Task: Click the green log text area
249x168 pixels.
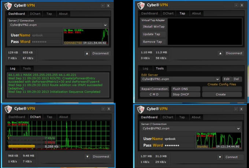Action: (58, 85)
